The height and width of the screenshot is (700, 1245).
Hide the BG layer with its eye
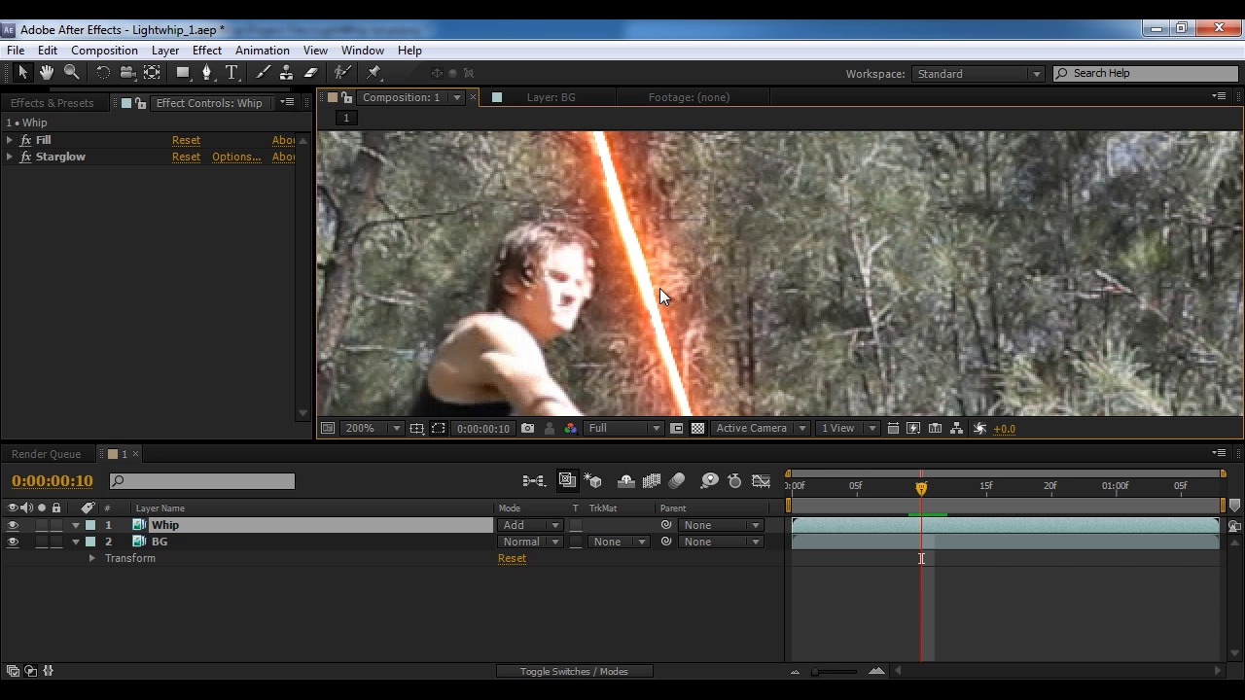click(x=13, y=542)
